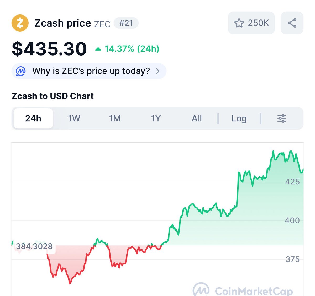Select the All time chart range

(x=197, y=118)
